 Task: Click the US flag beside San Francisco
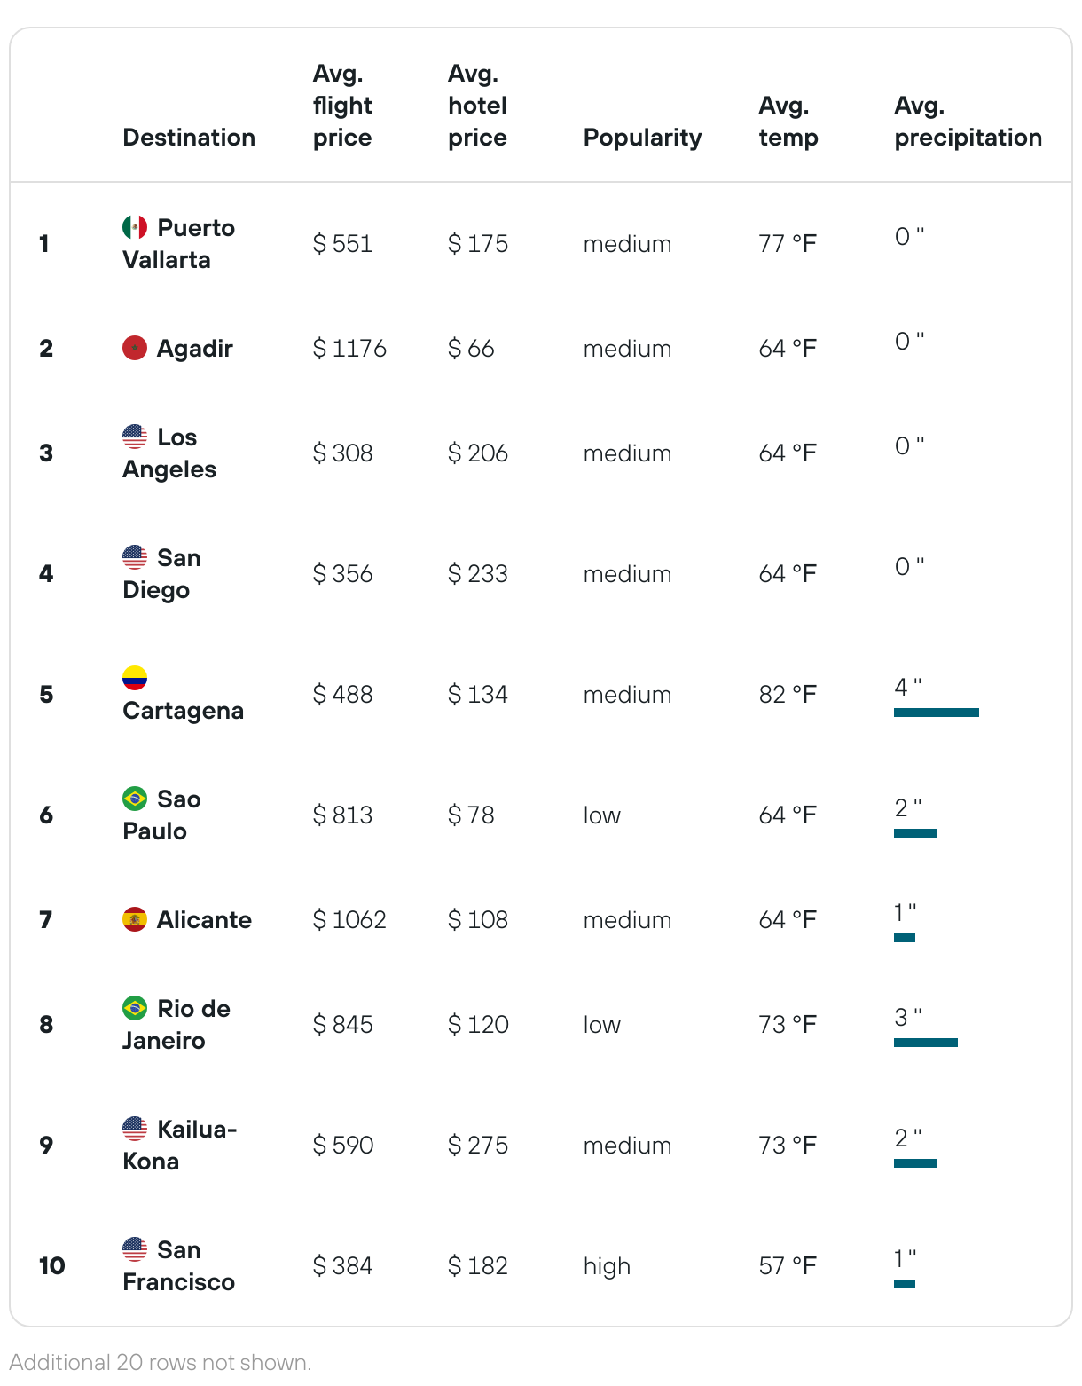click(135, 1249)
